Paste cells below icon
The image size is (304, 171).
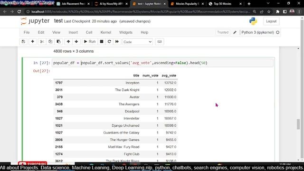pos(58,42)
